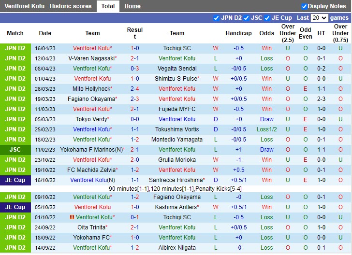This screenshot has height=255, width=352.
Task: Open Albirex Niigata team link
Action: [x=177, y=248]
